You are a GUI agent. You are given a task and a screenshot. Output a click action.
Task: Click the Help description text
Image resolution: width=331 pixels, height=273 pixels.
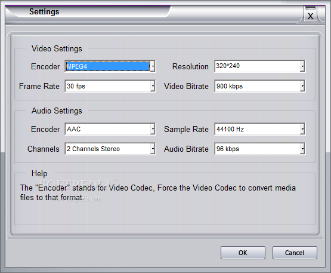pos(157,192)
